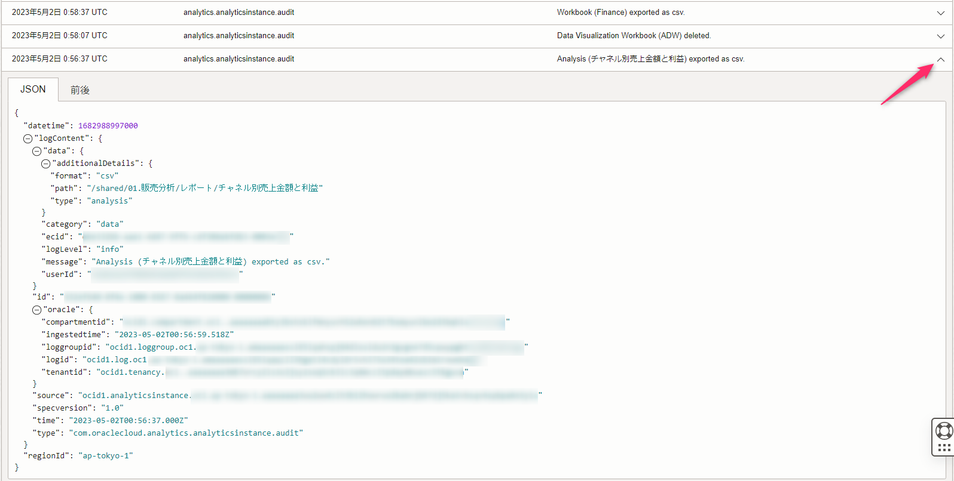
Task: Collapse the data JSON node
Action: (36, 151)
